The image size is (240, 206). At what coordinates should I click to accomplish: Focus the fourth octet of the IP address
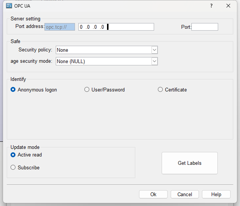(x=102, y=27)
